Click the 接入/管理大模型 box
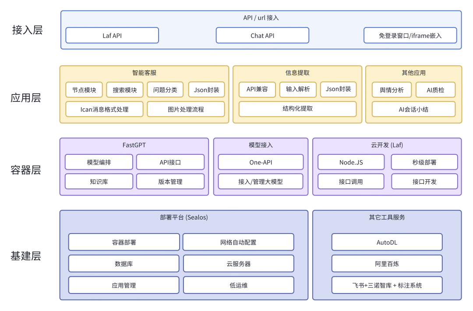This screenshot has width=473, height=311. pos(261,182)
